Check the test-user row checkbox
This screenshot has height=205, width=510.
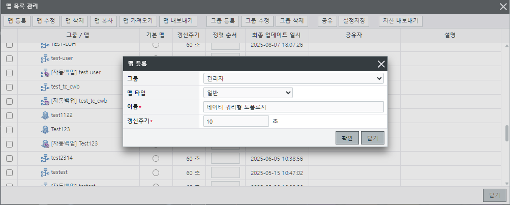(9, 58)
